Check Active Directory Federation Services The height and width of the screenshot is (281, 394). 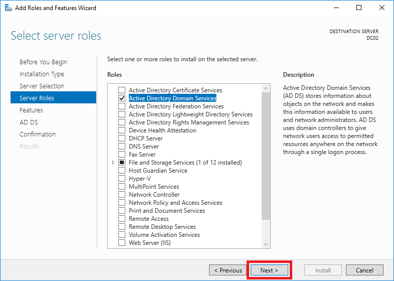[x=122, y=106]
